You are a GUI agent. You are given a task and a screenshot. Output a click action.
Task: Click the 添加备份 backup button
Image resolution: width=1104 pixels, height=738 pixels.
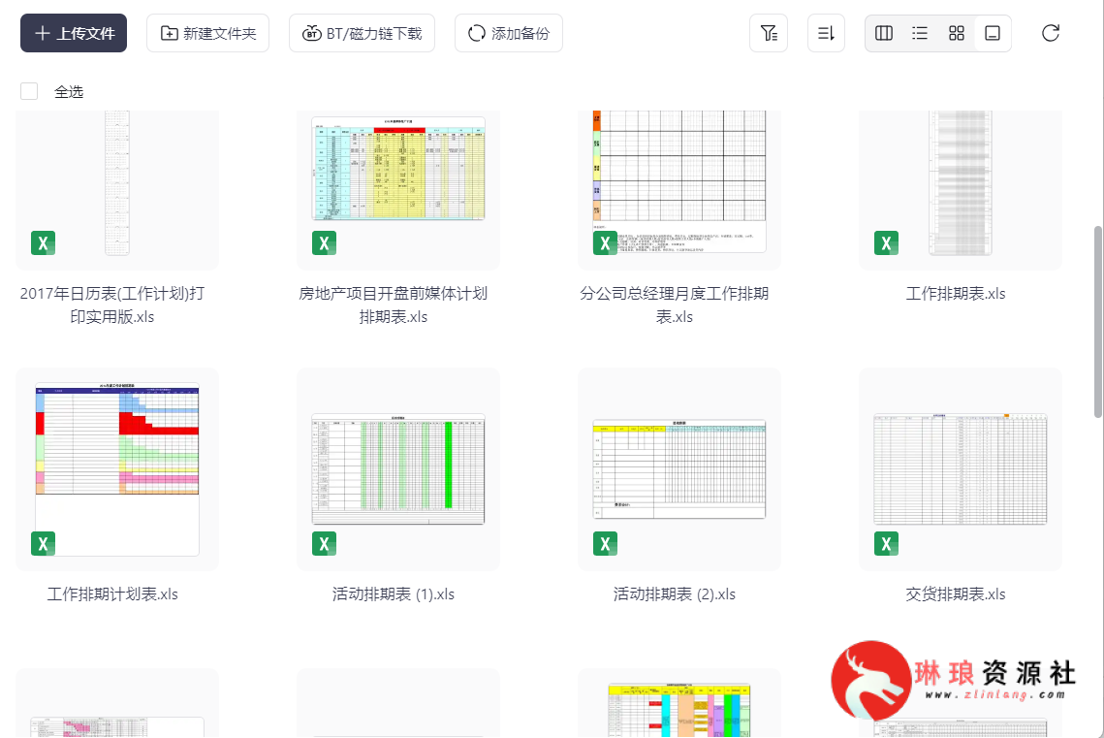pyautogui.click(x=508, y=33)
